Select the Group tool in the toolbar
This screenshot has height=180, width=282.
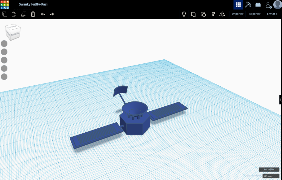tap(194, 14)
